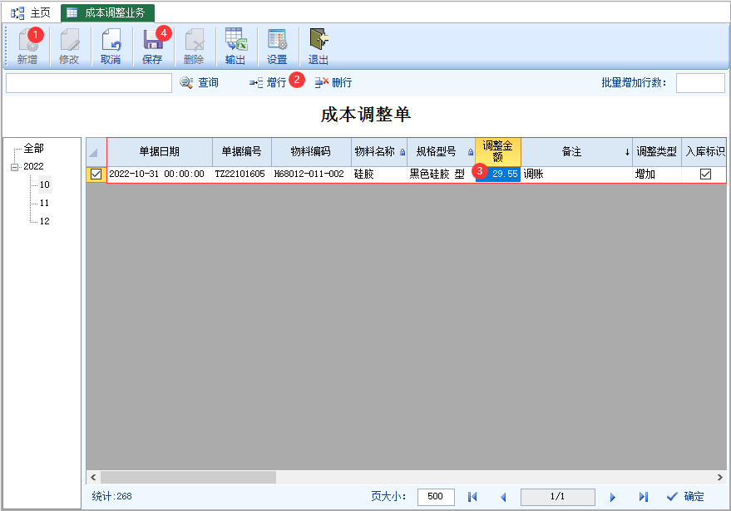The width and height of the screenshot is (731, 511).
Task: Select the date cell 2022-10-31 00:00:00
Action: pos(160,174)
